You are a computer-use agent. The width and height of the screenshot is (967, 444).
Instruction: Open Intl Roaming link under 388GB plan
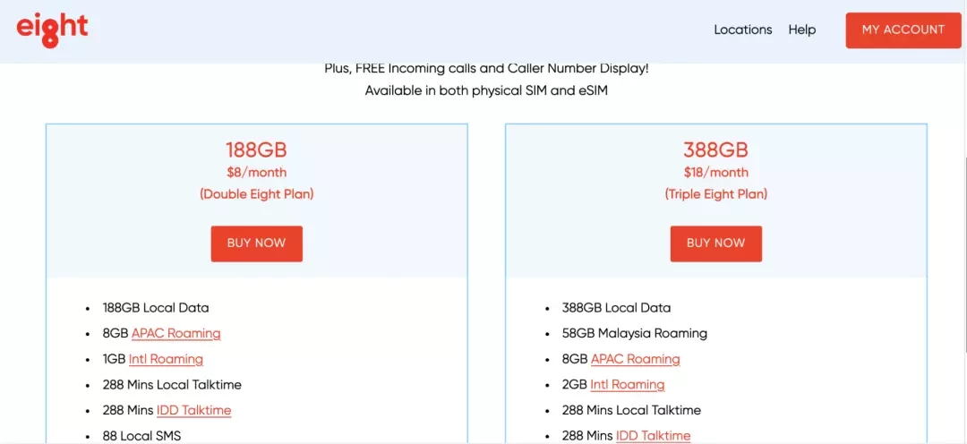[x=627, y=385]
